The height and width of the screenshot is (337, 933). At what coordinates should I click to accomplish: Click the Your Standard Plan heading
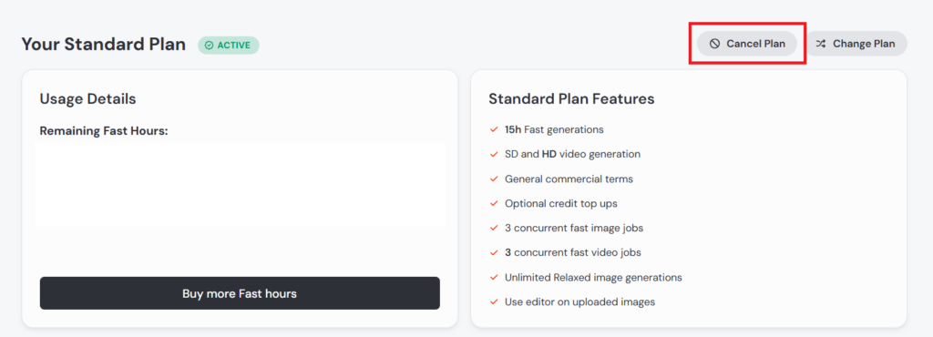click(x=104, y=45)
